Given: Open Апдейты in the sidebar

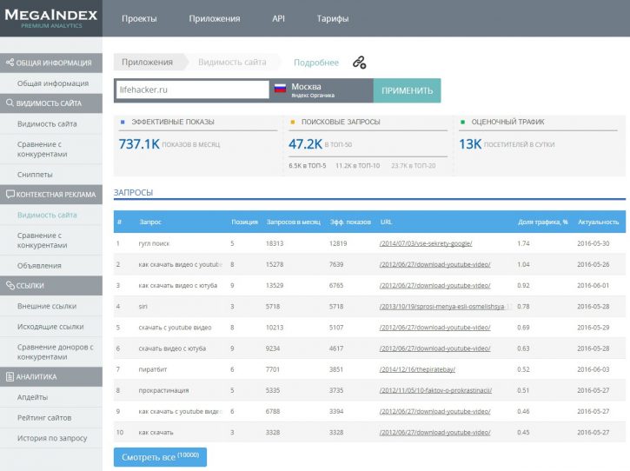Looking at the screenshot, I should pyautogui.click(x=32, y=397).
